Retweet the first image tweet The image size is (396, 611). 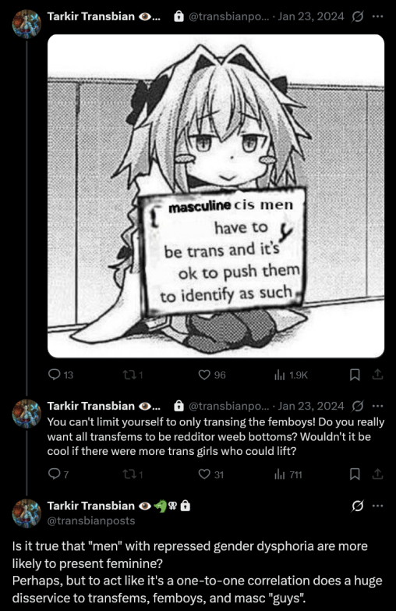coord(133,375)
